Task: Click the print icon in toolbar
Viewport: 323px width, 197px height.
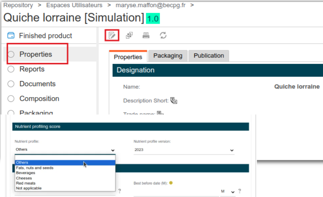Action: (x=146, y=35)
